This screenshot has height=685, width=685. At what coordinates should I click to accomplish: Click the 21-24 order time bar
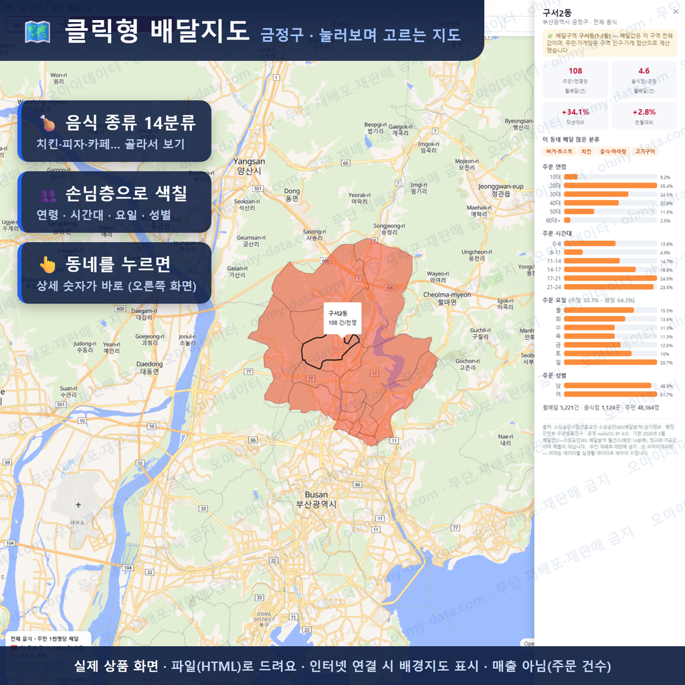610,287
